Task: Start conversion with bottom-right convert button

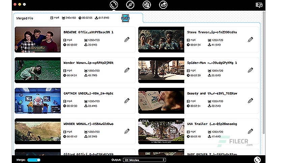Action: point(257,160)
